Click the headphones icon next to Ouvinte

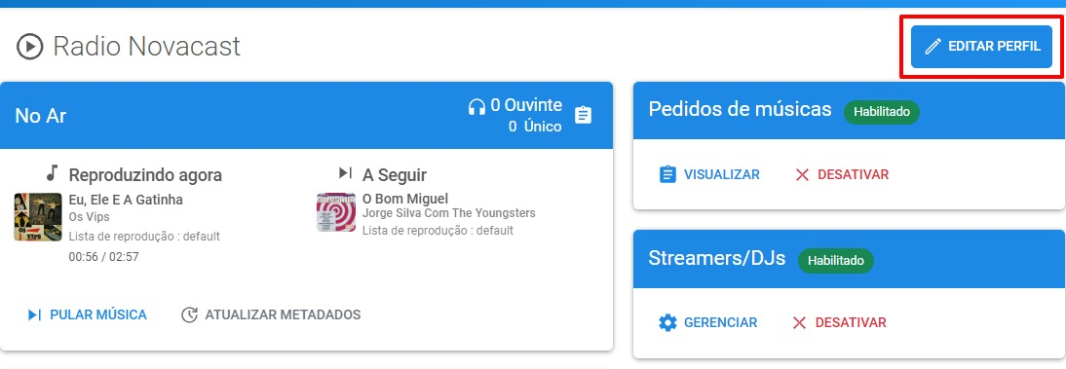pyautogui.click(x=476, y=106)
